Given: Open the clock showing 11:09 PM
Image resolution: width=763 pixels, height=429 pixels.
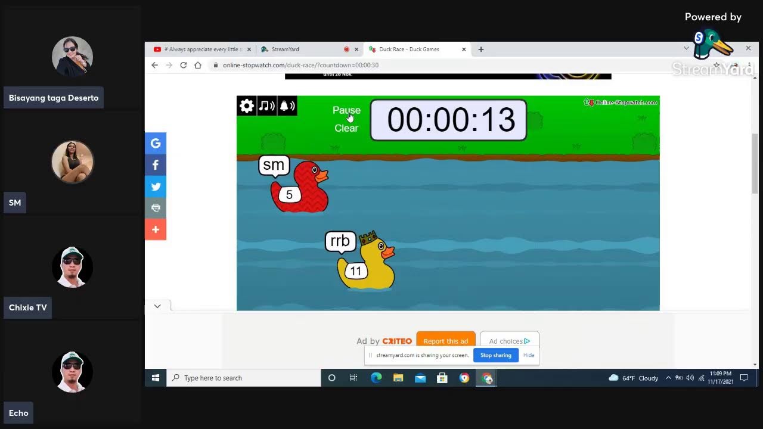Looking at the screenshot, I should 721,378.
